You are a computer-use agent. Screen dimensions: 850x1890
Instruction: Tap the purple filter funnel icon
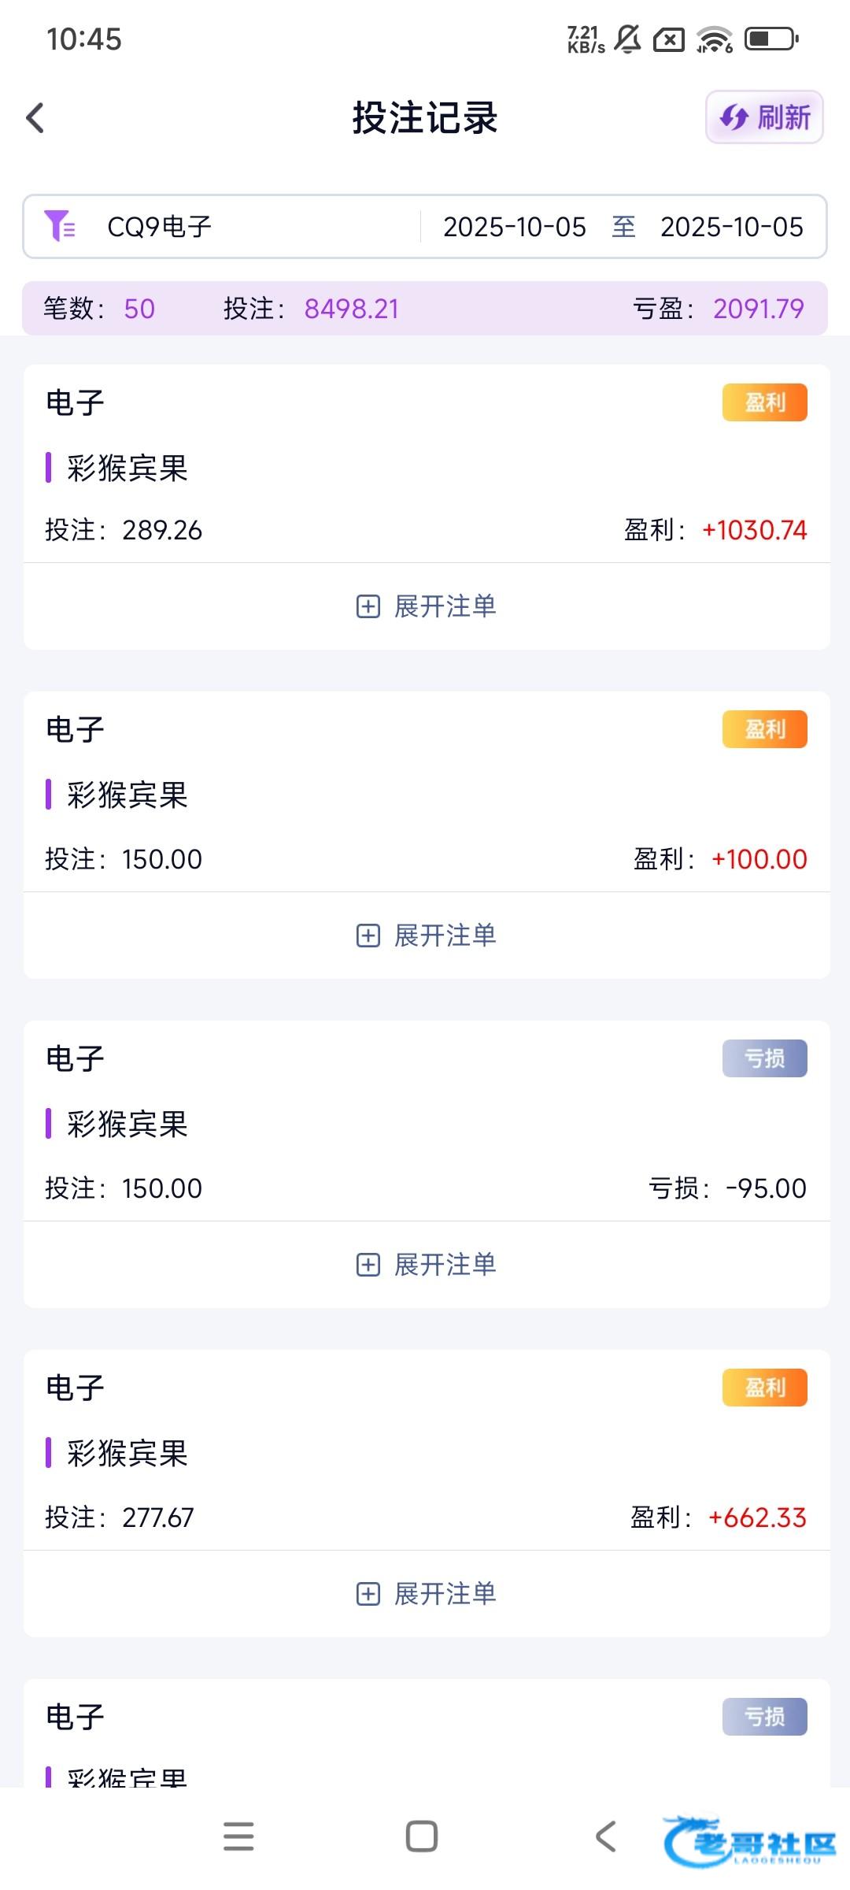[x=60, y=226]
